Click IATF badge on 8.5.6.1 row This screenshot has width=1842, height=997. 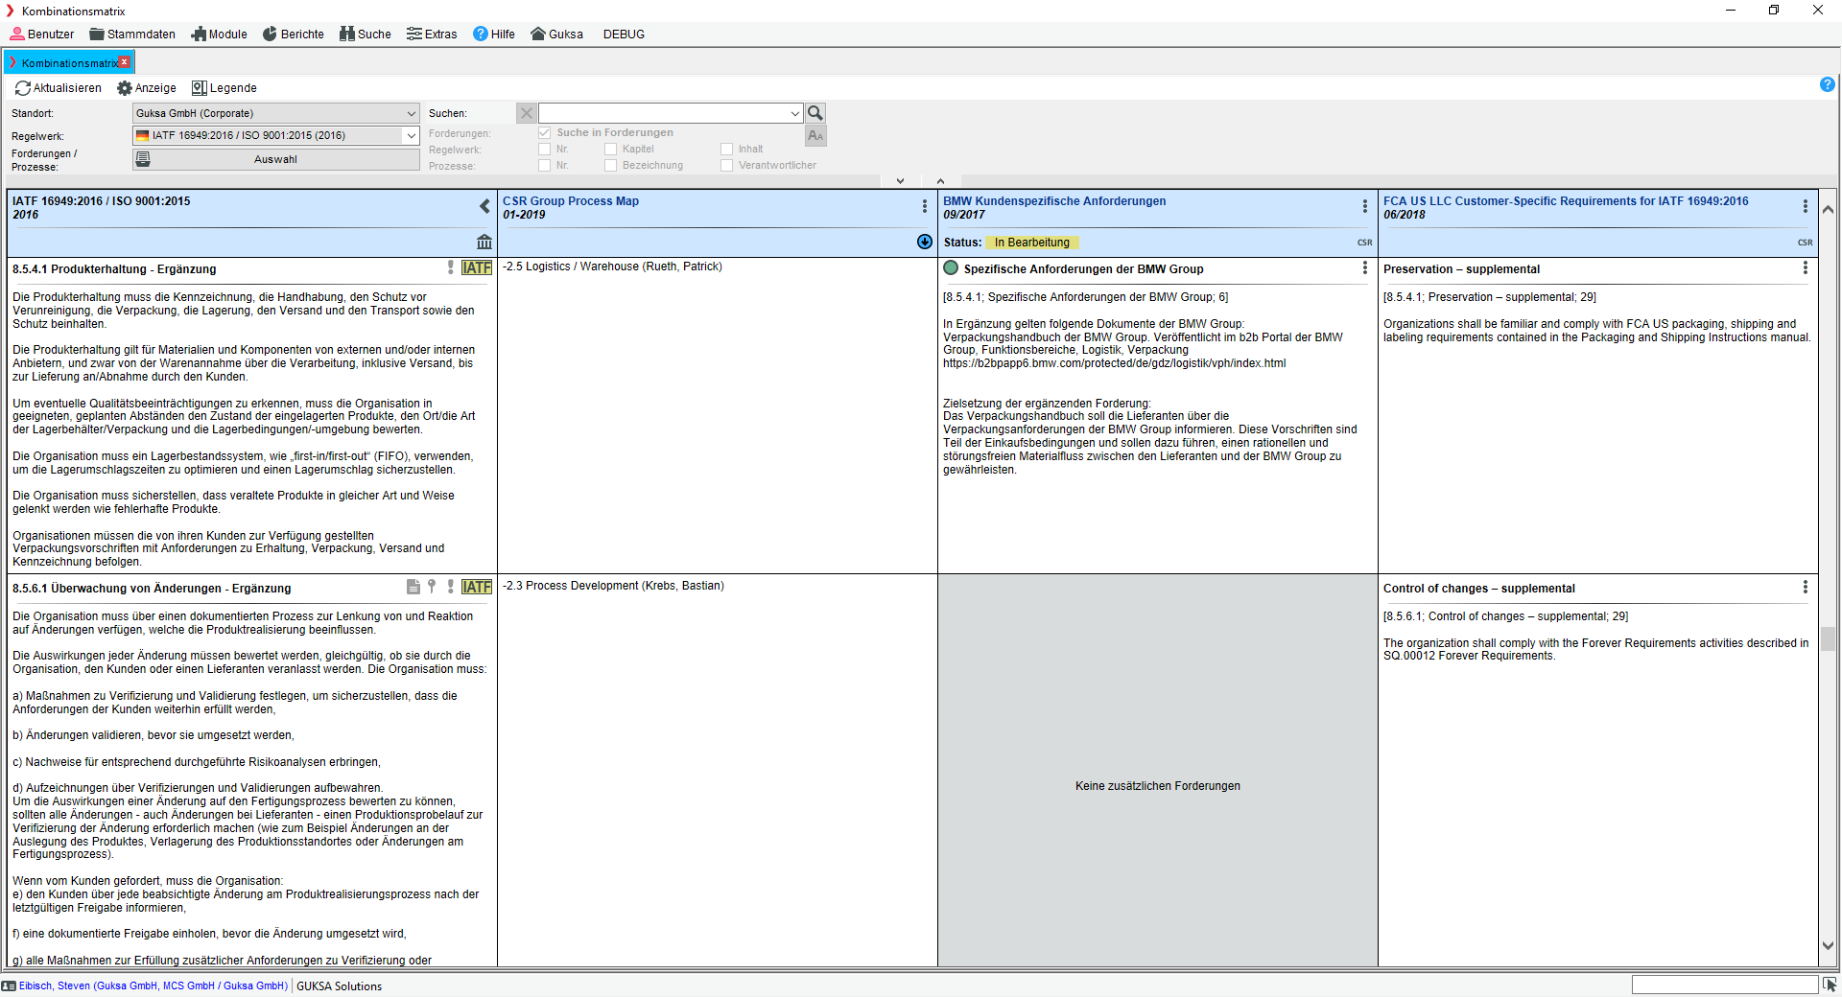(477, 587)
